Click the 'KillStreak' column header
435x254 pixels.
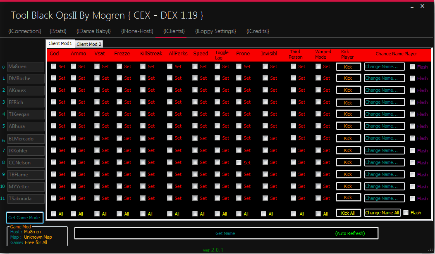pyautogui.click(x=151, y=54)
